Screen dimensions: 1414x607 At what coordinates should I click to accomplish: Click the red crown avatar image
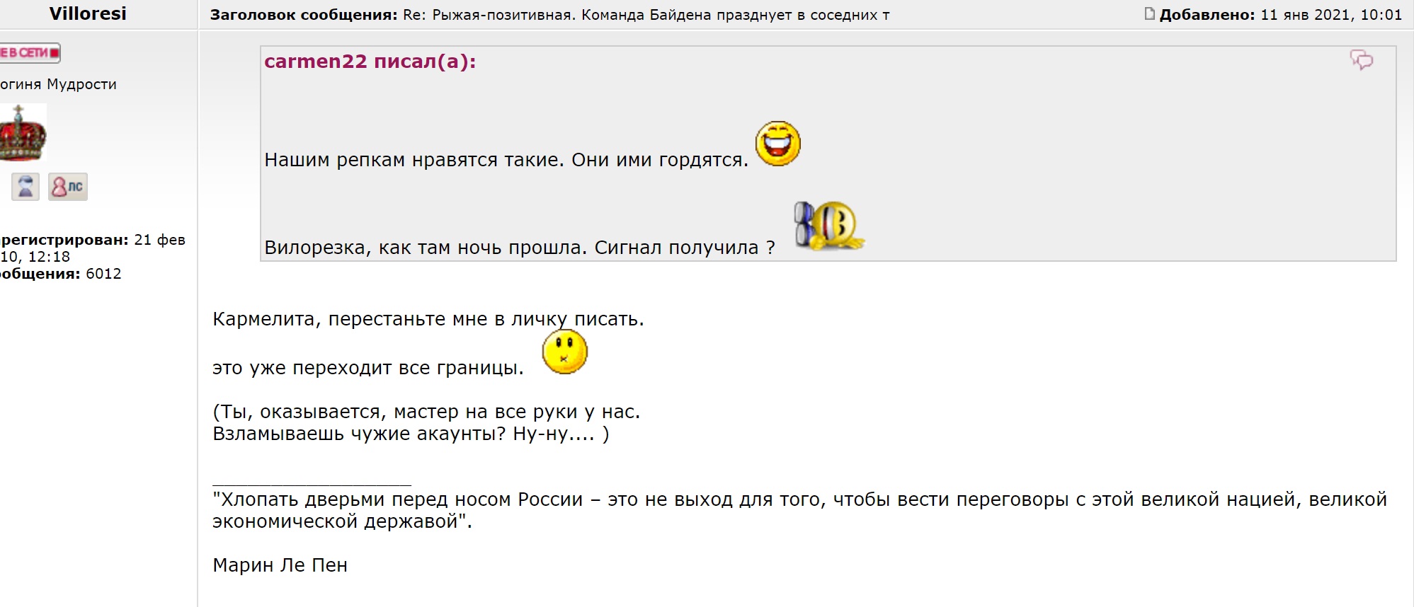tap(23, 133)
